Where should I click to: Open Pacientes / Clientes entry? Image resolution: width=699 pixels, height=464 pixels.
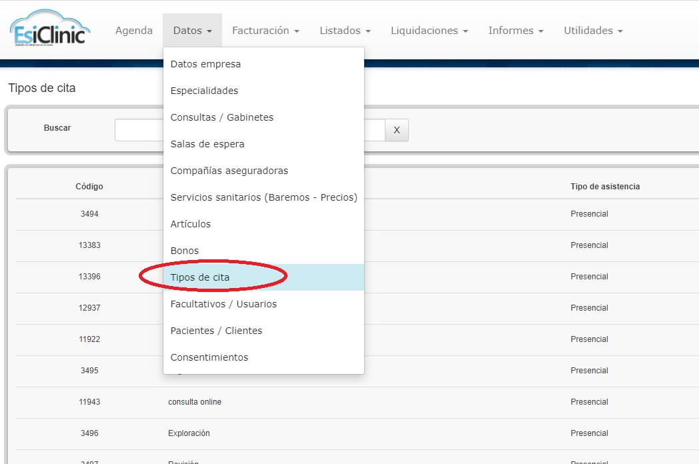coord(264,331)
